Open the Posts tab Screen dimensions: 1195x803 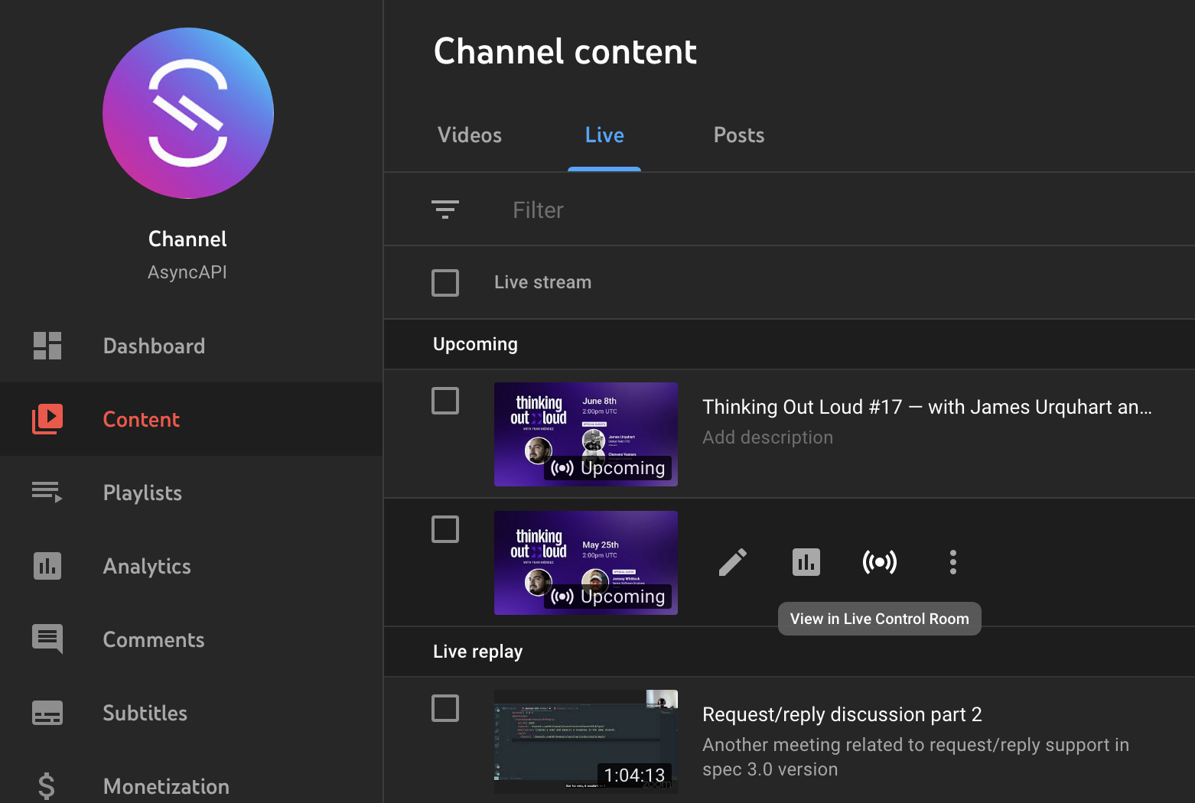point(739,135)
